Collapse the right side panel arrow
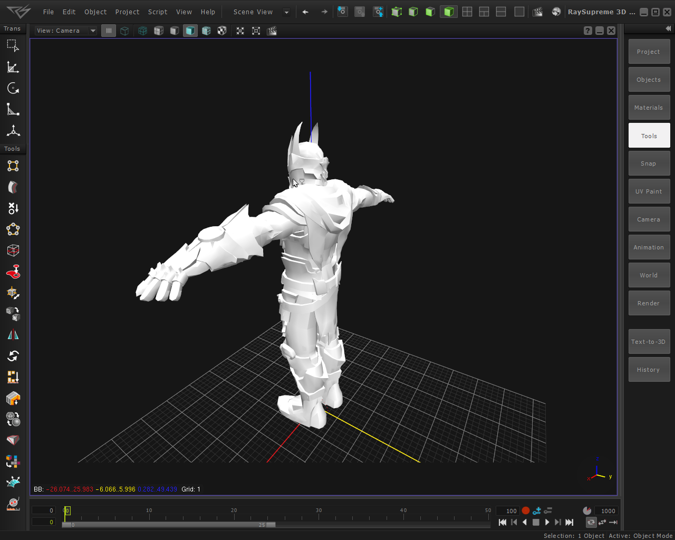675x540 pixels. coord(668,28)
